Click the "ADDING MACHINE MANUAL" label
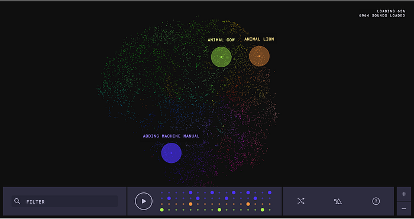 click(171, 136)
